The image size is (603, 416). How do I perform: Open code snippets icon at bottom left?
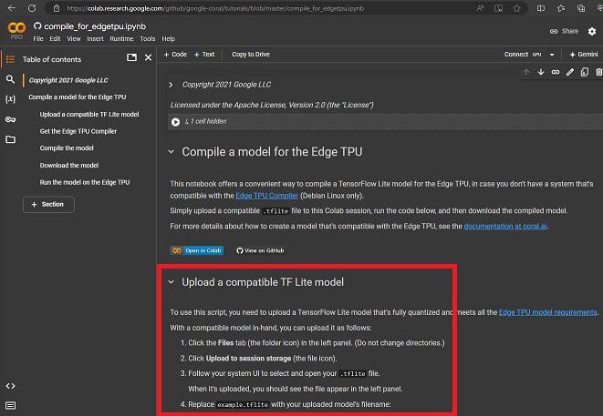click(x=10, y=386)
